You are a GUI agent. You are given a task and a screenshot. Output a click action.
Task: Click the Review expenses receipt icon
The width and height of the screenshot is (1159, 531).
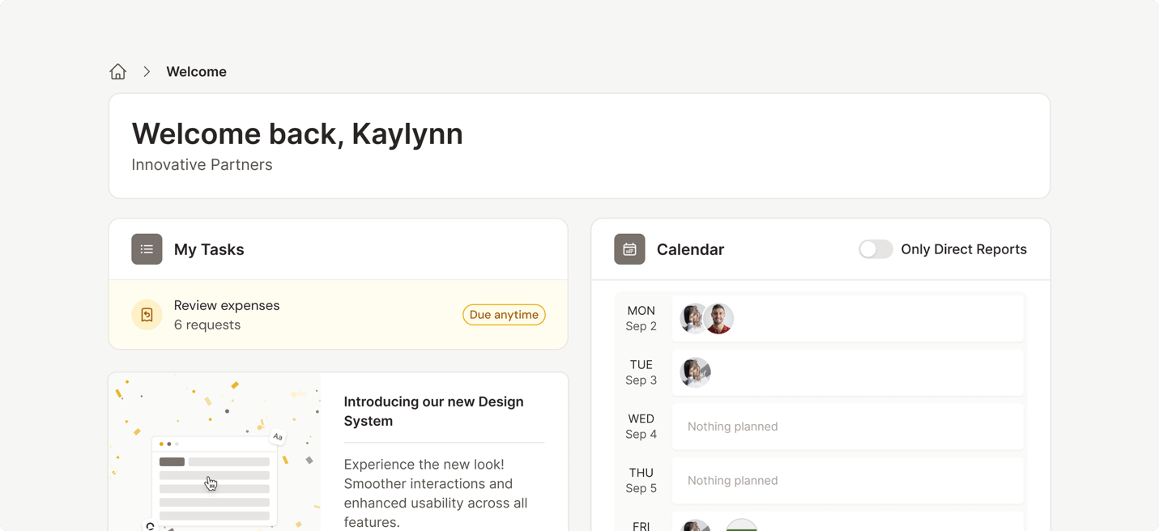point(147,315)
